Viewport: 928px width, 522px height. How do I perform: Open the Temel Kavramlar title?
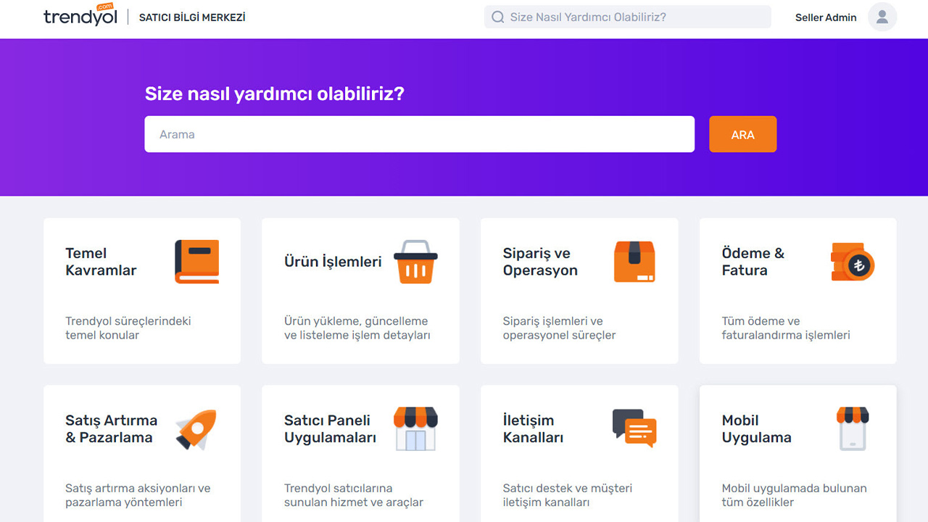point(101,262)
